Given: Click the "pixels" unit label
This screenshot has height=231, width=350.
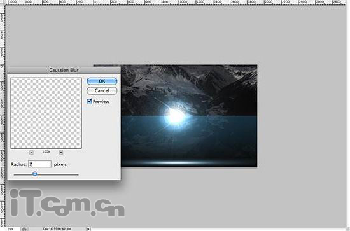Looking at the screenshot, I should tap(60, 164).
